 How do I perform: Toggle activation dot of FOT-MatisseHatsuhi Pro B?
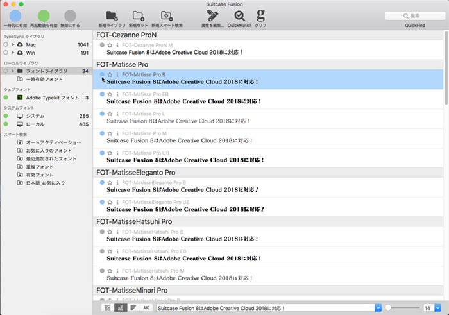tap(102, 232)
